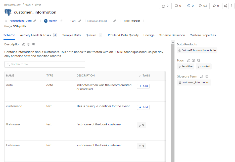The height and width of the screenshot is (162, 235).
Task: Open Dataset1 Transactional Data product chip
Action: tap(197, 50)
